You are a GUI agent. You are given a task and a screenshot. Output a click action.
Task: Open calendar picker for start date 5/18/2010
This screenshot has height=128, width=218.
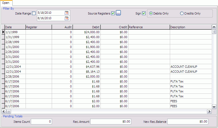coord(67,13)
